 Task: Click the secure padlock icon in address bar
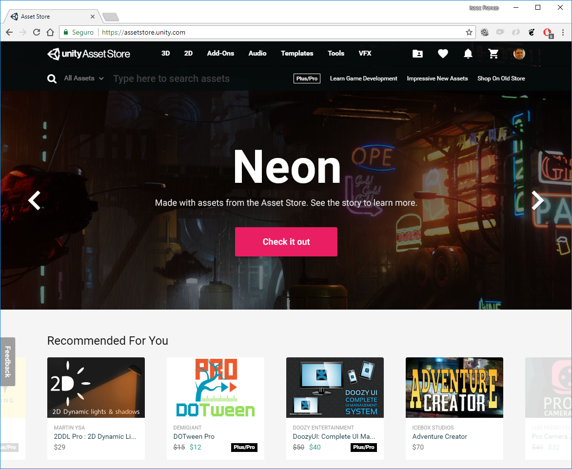(66, 33)
